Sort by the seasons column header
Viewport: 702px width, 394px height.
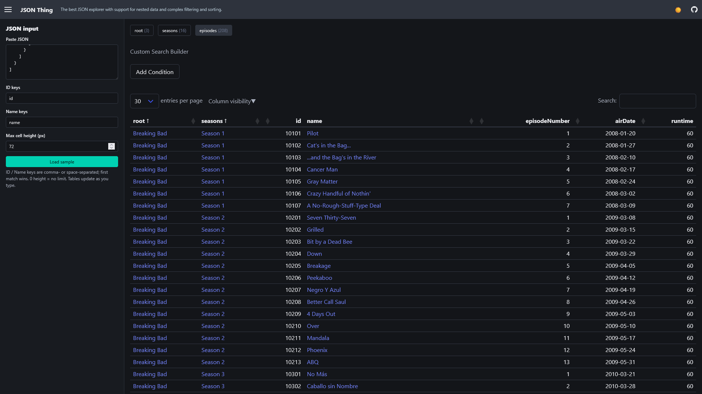(214, 121)
